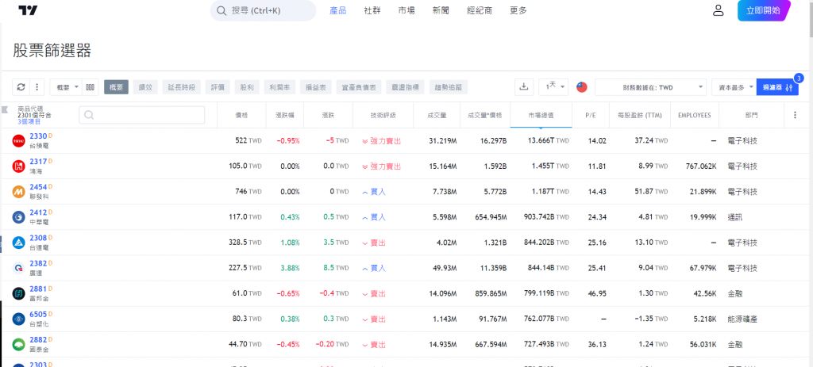
Task: Open the 2412 ticker link
Action: pyautogui.click(x=38, y=212)
